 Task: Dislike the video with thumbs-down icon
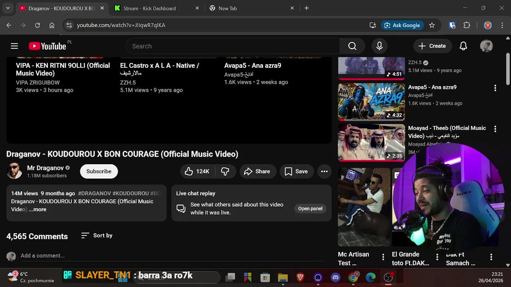pos(225,171)
